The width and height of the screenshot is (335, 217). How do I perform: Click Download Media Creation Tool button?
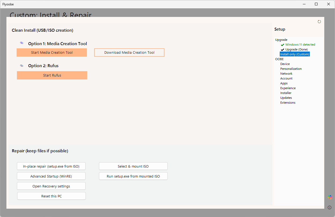coord(129,53)
